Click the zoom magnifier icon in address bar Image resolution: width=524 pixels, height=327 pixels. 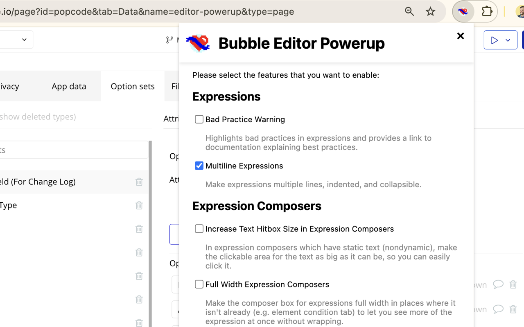(409, 11)
